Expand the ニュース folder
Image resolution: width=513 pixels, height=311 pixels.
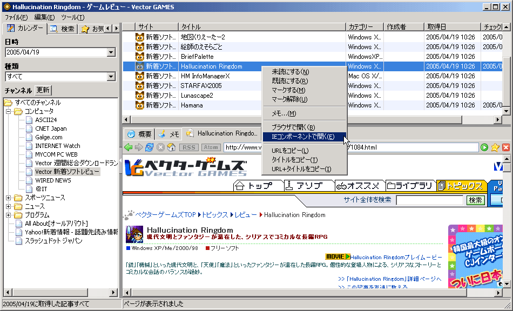(9, 206)
